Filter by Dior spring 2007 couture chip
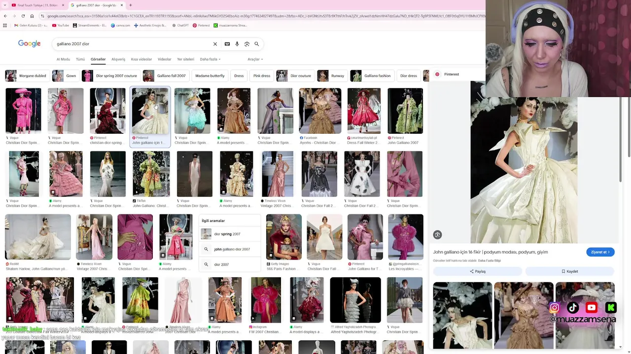The width and height of the screenshot is (631, 354). click(110, 76)
